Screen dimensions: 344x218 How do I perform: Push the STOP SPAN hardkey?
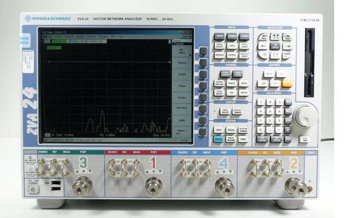pos(238,74)
